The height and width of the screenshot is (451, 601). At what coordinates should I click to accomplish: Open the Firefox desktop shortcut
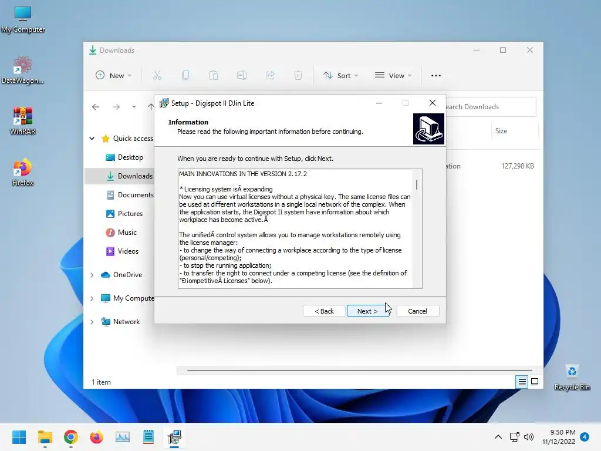click(x=23, y=172)
